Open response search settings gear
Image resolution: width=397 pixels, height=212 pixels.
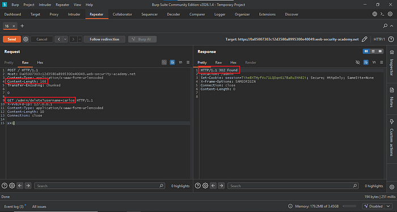coord(205,186)
